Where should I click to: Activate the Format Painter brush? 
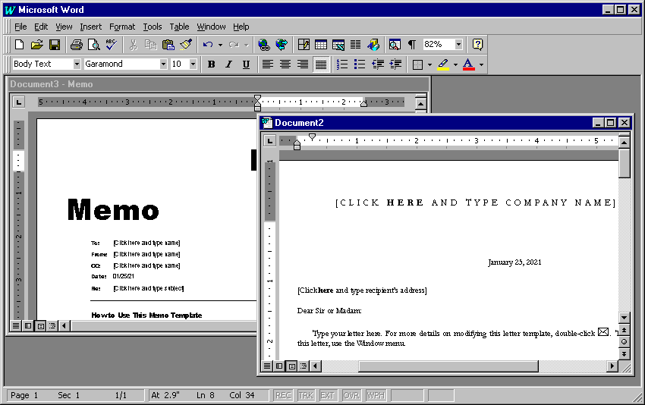186,45
